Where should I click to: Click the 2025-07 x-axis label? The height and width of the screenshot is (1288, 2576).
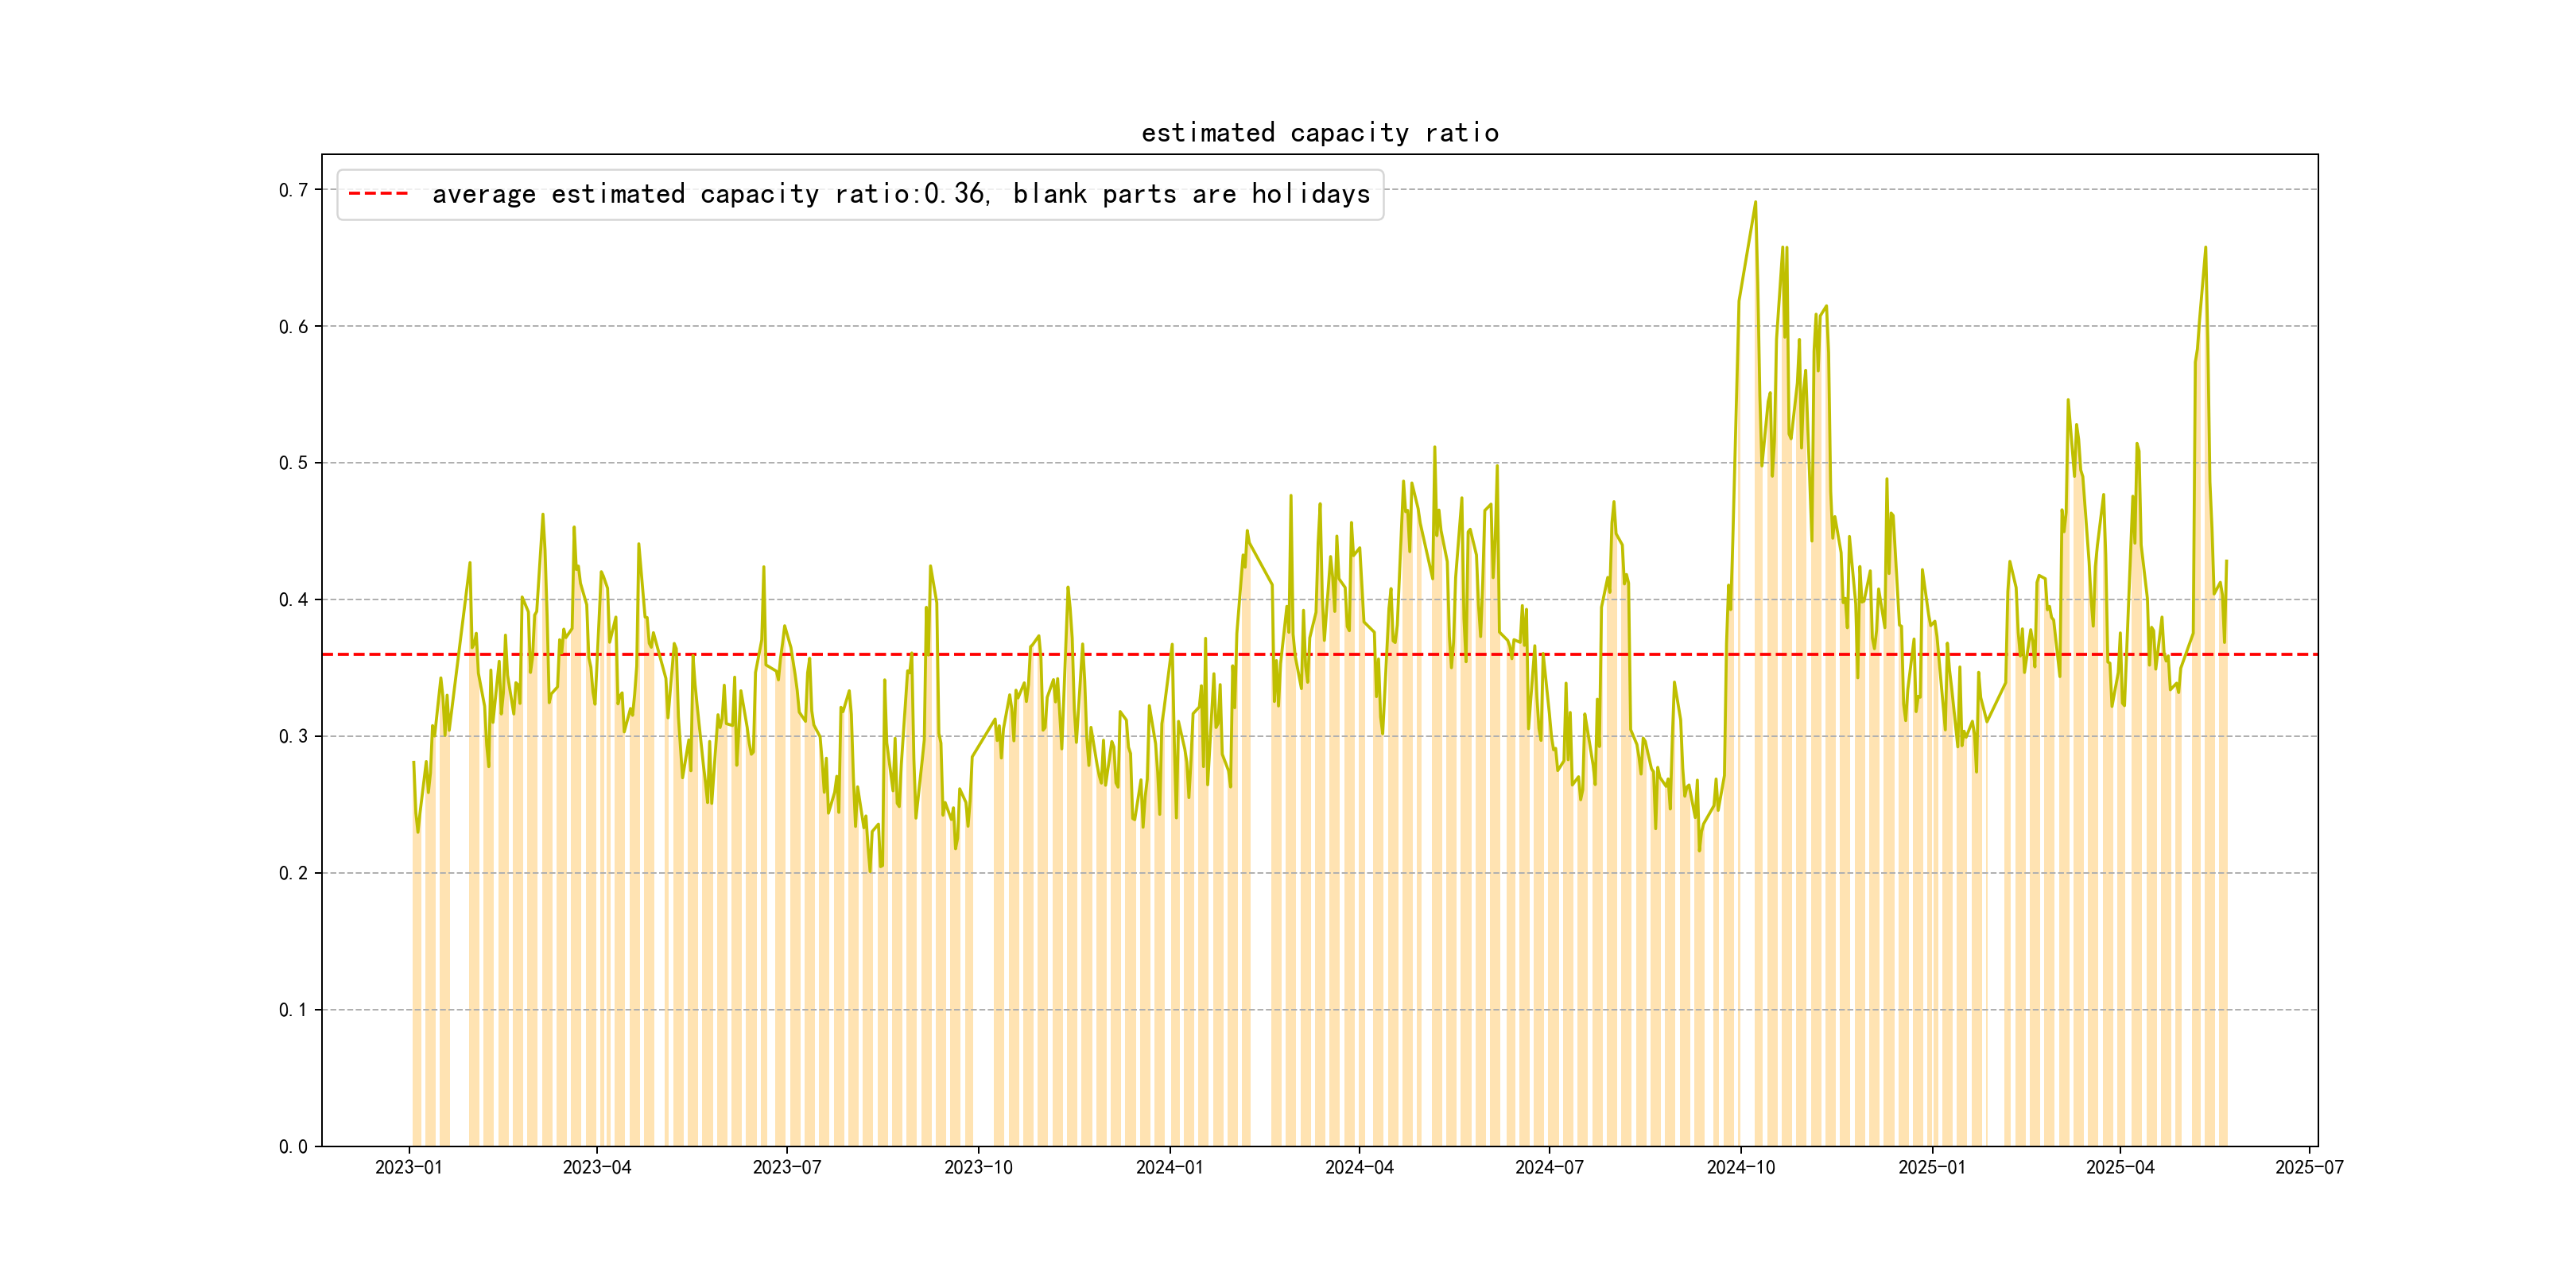(x=2309, y=1167)
